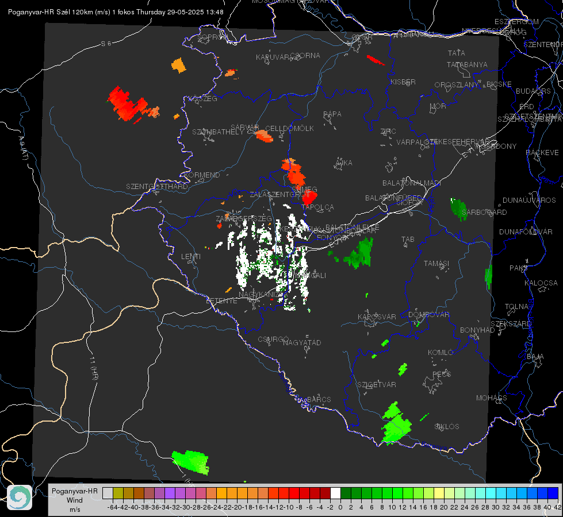The height and width of the screenshot is (517, 563).
Task: Select the CSURGO town label
Action: pos(273,339)
